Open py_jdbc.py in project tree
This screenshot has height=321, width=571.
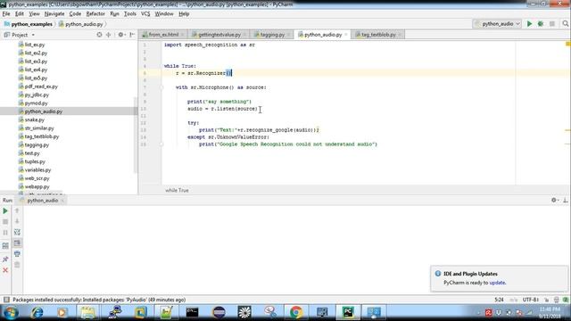[x=37, y=95]
